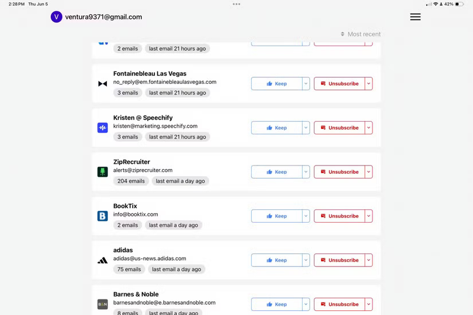Expand Keep options arrow for Fontainebleau
This screenshot has width=473, height=315.
(x=306, y=84)
